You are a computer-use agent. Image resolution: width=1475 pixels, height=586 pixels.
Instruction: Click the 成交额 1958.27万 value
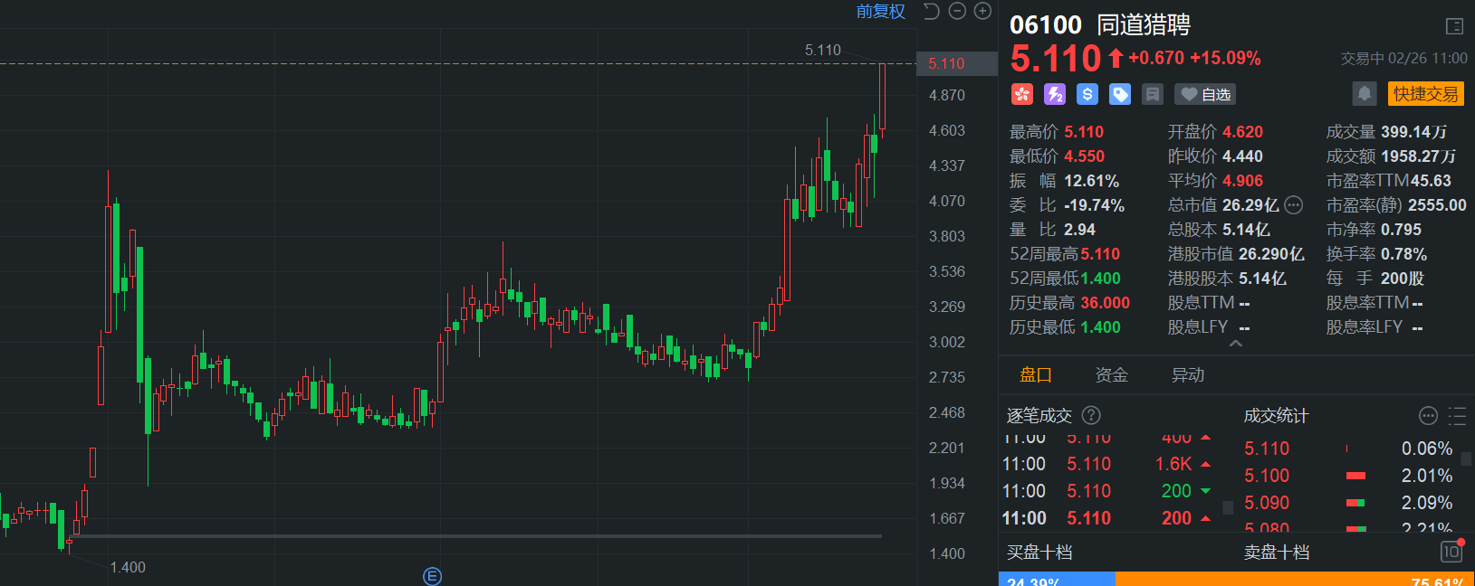click(1418, 156)
